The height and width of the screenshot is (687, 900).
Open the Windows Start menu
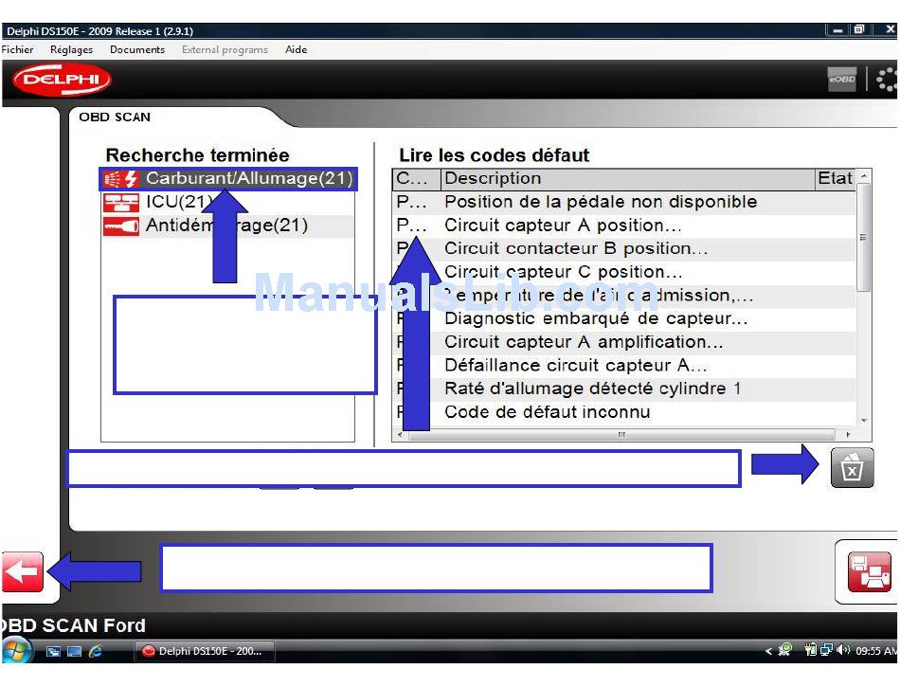coord(16,651)
